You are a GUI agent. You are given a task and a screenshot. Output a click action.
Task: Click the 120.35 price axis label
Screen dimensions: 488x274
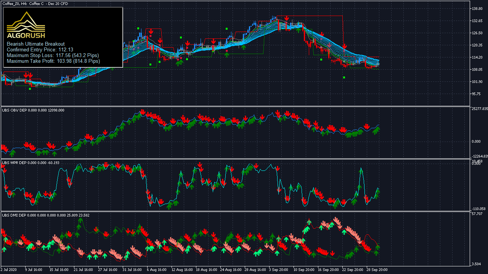click(x=477, y=45)
